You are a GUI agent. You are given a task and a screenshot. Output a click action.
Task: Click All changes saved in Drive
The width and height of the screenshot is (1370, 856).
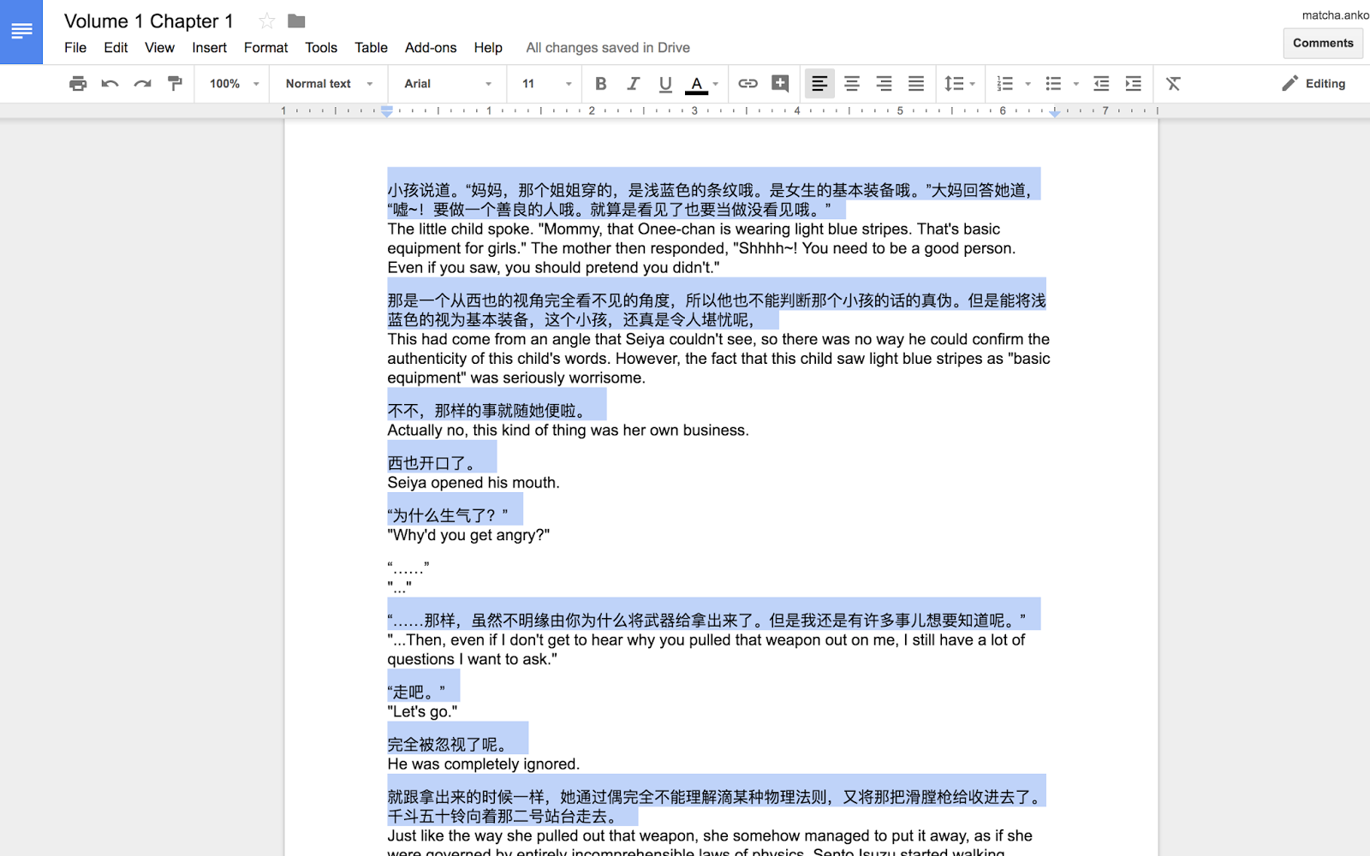[x=608, y=47]
